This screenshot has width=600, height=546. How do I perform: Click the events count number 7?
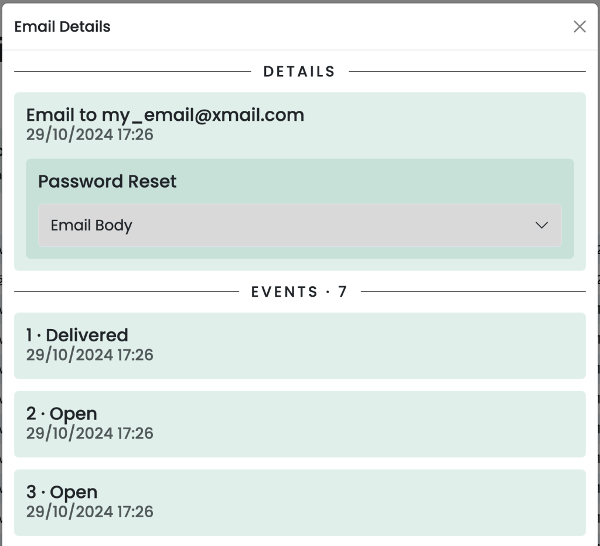[x=342, y=291]
